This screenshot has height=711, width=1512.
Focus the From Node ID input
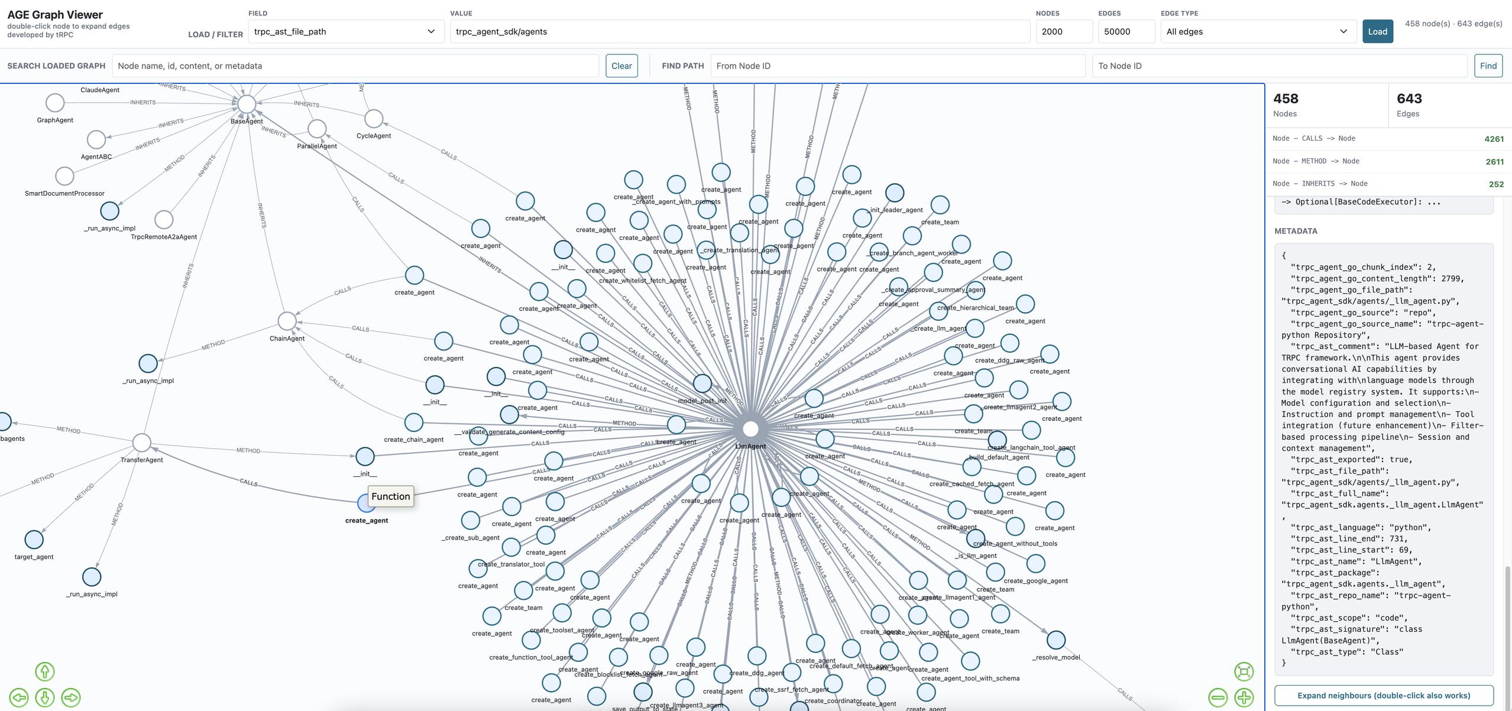point(898,66)
